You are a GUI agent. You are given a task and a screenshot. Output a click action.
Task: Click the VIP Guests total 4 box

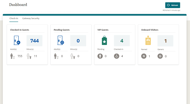tap(122, 41)
